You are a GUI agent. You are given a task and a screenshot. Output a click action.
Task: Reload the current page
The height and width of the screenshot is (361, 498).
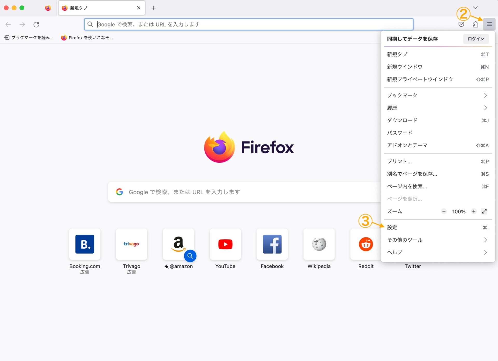pyautogui.click(x=36, y=24)
